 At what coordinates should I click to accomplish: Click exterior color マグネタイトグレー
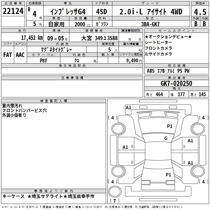coord(56,50)
